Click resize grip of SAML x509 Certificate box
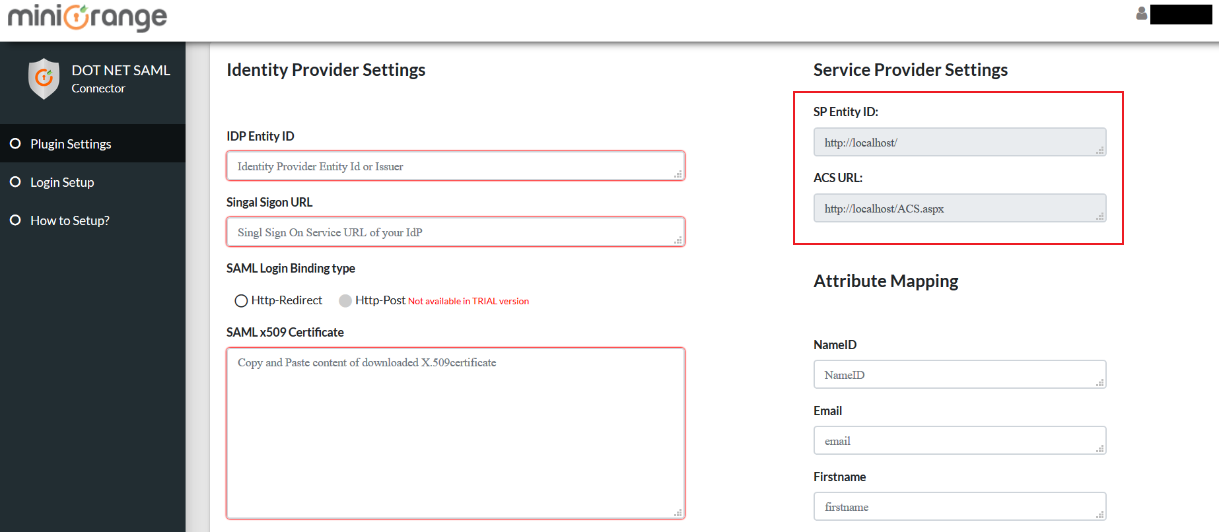 tap(678, 512)
